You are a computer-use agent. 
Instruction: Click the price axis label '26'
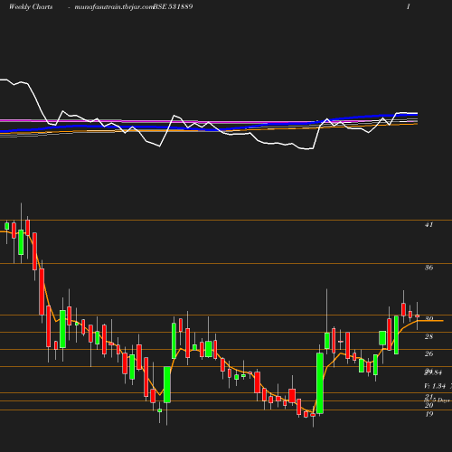428,353
